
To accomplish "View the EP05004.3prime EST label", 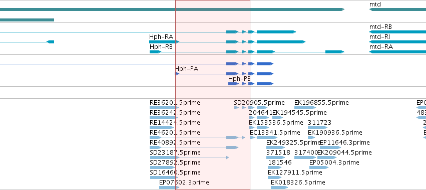I will point(334,163).
